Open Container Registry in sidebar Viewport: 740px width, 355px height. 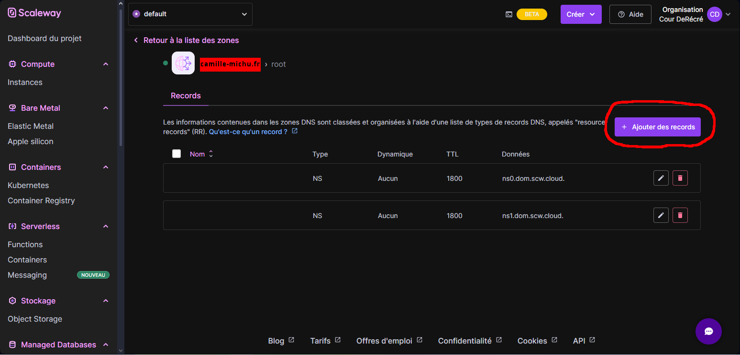tap(41, 201)
